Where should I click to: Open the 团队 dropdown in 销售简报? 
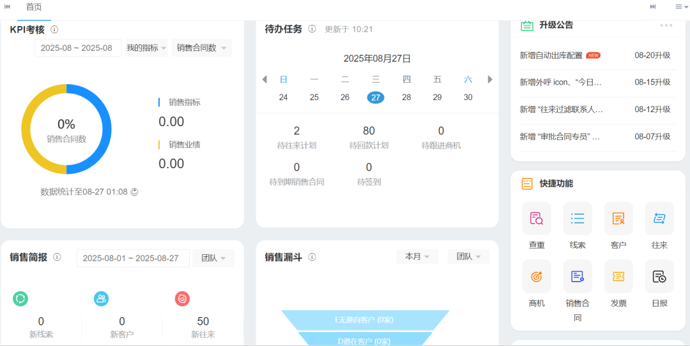213,258
